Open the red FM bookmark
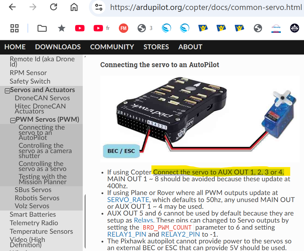This screenshot has height=251, width=304. point(124,28)
